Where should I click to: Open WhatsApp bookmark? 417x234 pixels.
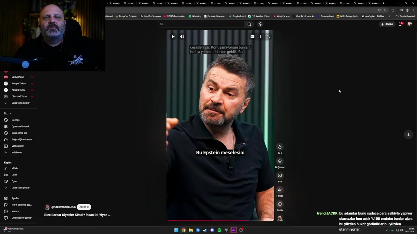tap(195, 16)
